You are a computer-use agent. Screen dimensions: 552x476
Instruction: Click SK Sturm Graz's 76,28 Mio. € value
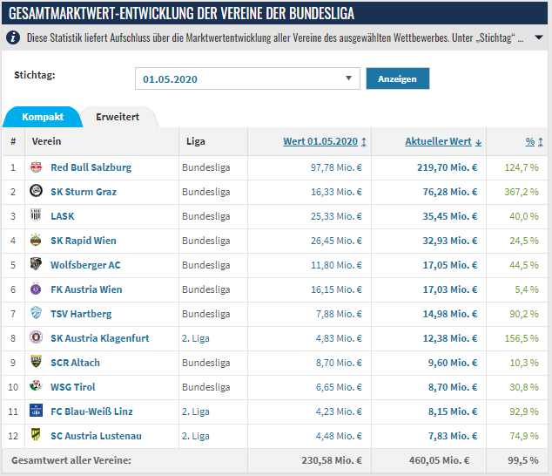click(450, 192)
